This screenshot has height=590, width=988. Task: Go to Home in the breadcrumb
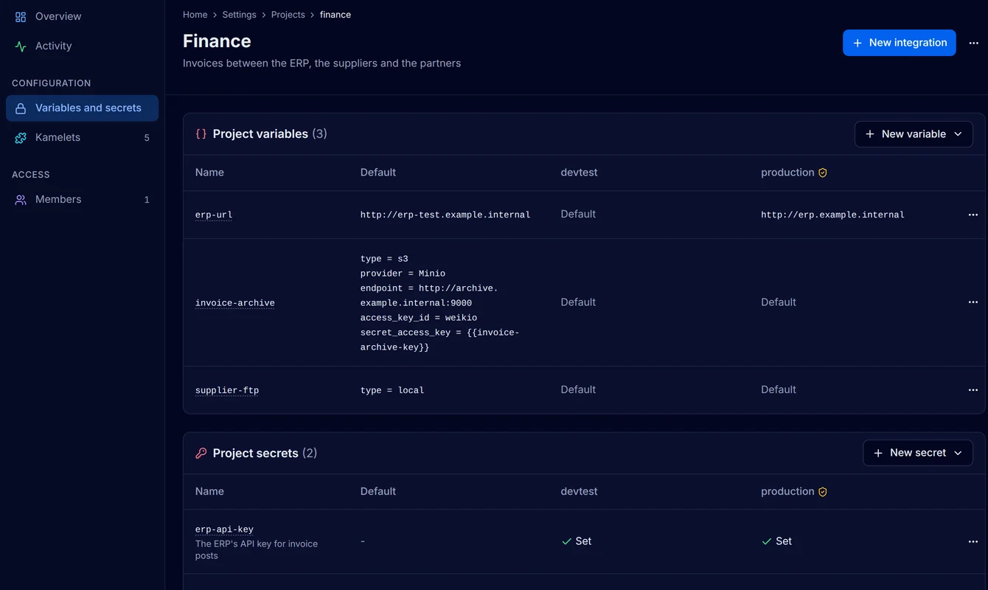195,15
